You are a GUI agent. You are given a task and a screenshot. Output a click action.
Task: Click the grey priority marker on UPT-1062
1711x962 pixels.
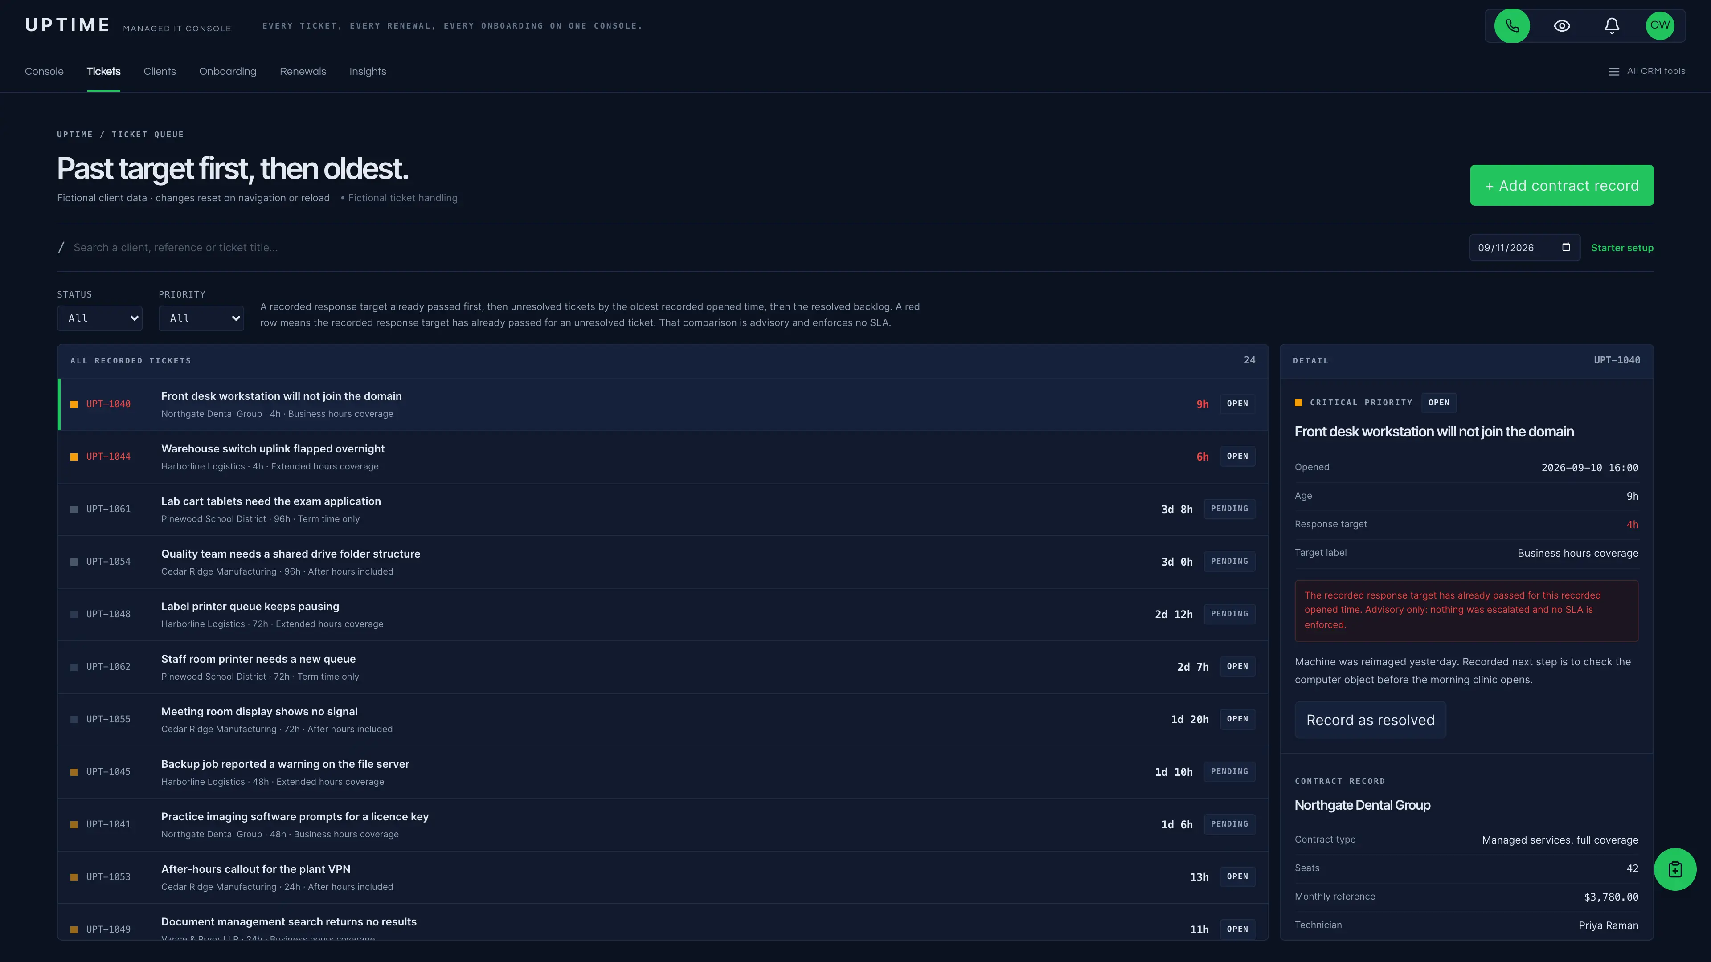pos(74,667)
